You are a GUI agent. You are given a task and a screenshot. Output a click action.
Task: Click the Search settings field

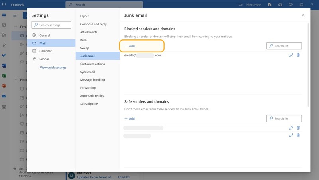[51, 25]
